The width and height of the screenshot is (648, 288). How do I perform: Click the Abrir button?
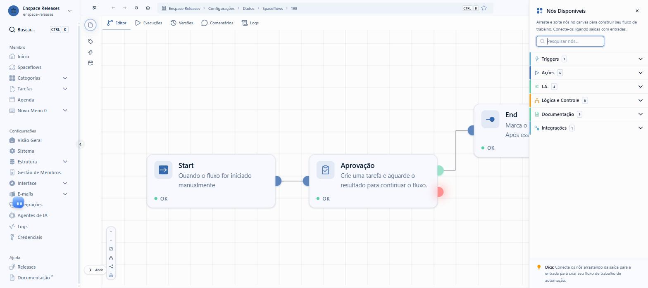95,270
